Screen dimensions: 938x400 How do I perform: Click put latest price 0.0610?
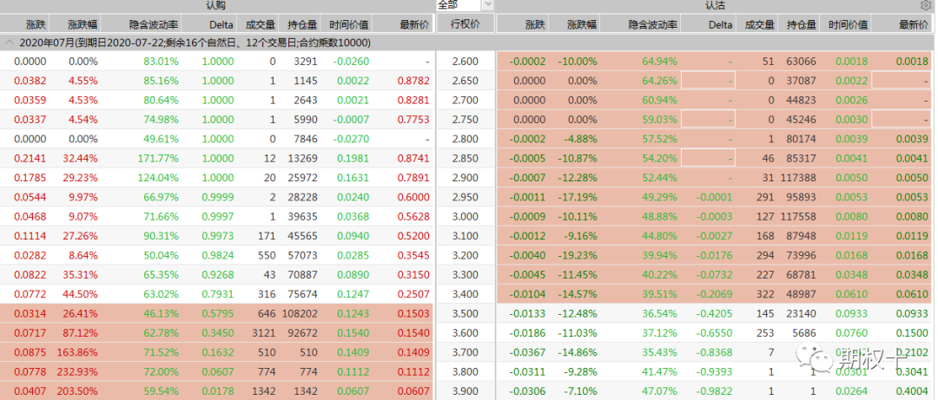912,294
